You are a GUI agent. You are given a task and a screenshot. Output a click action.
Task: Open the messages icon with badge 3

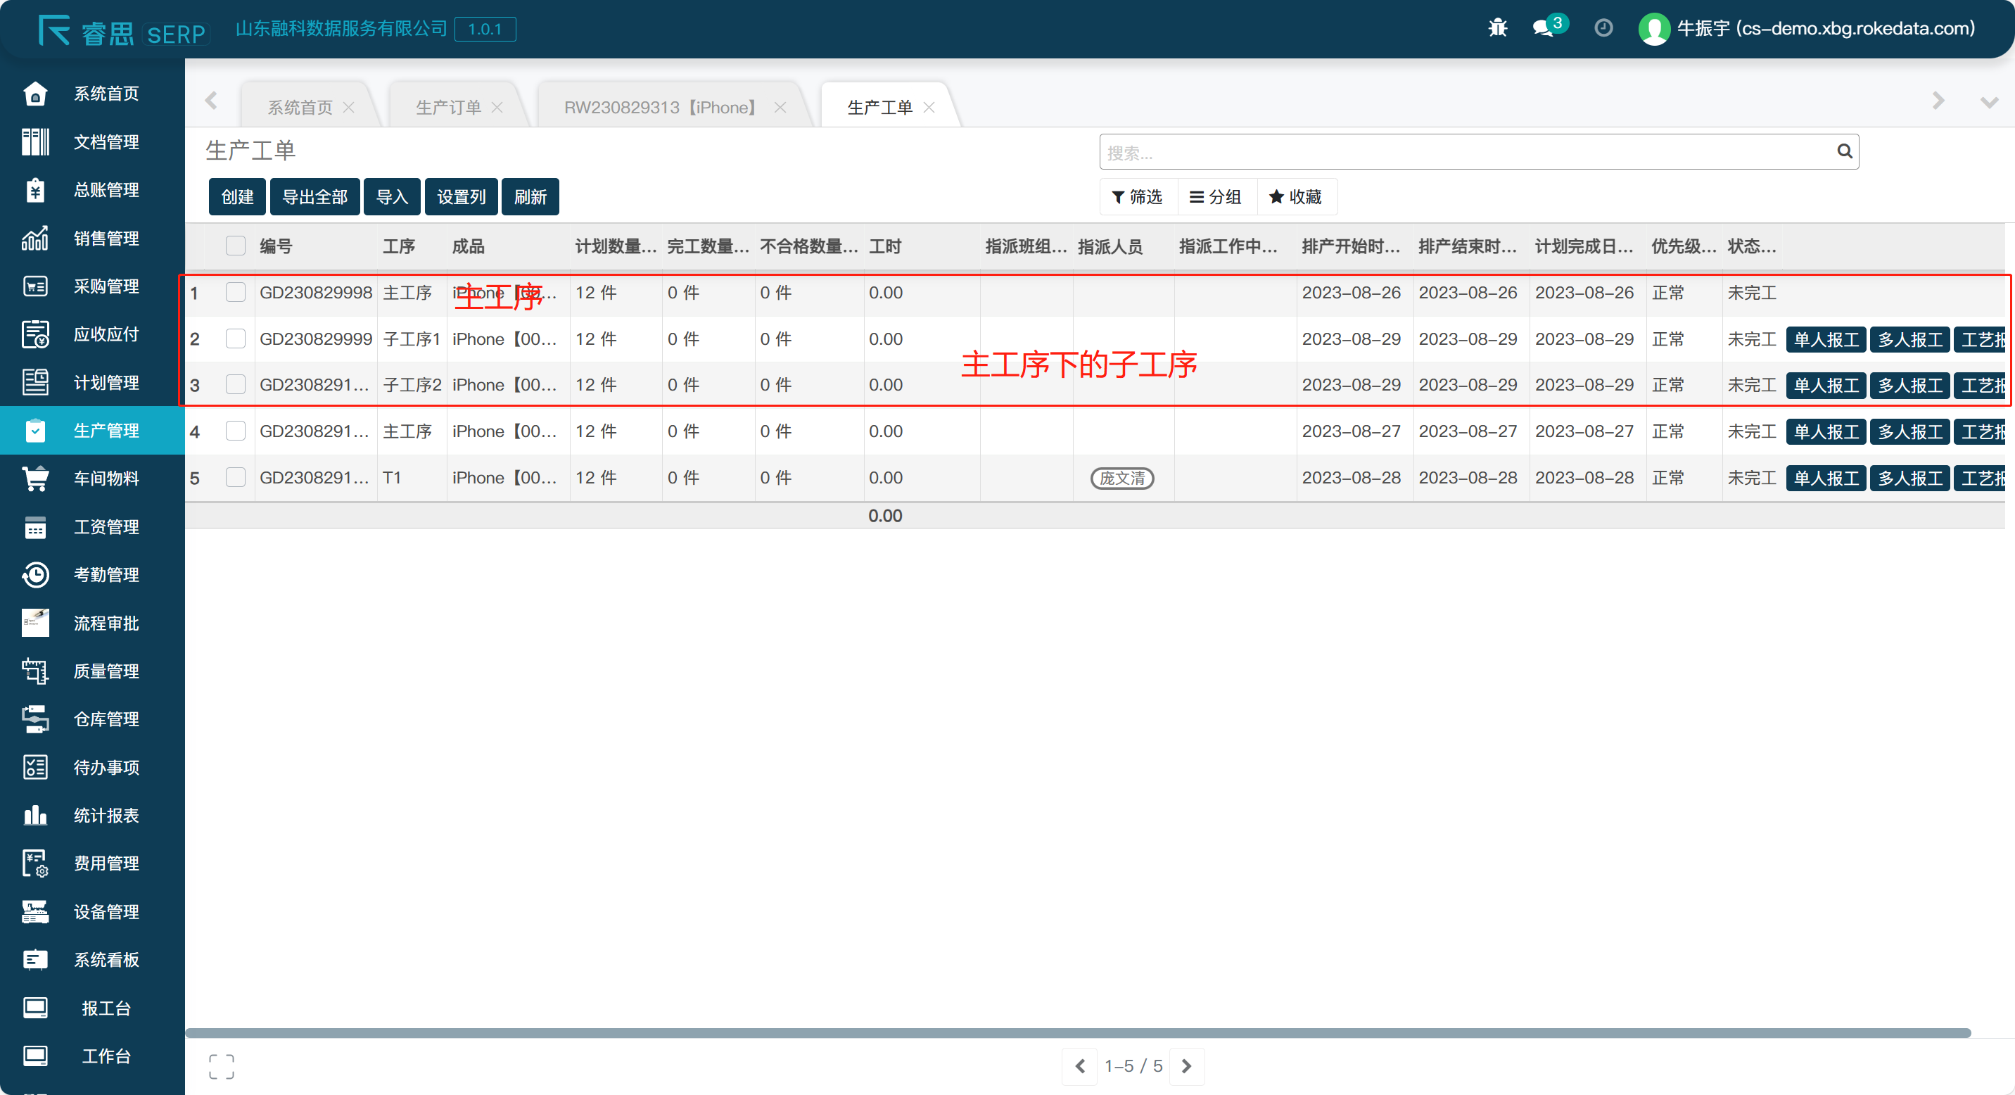tap(1544, 28)
